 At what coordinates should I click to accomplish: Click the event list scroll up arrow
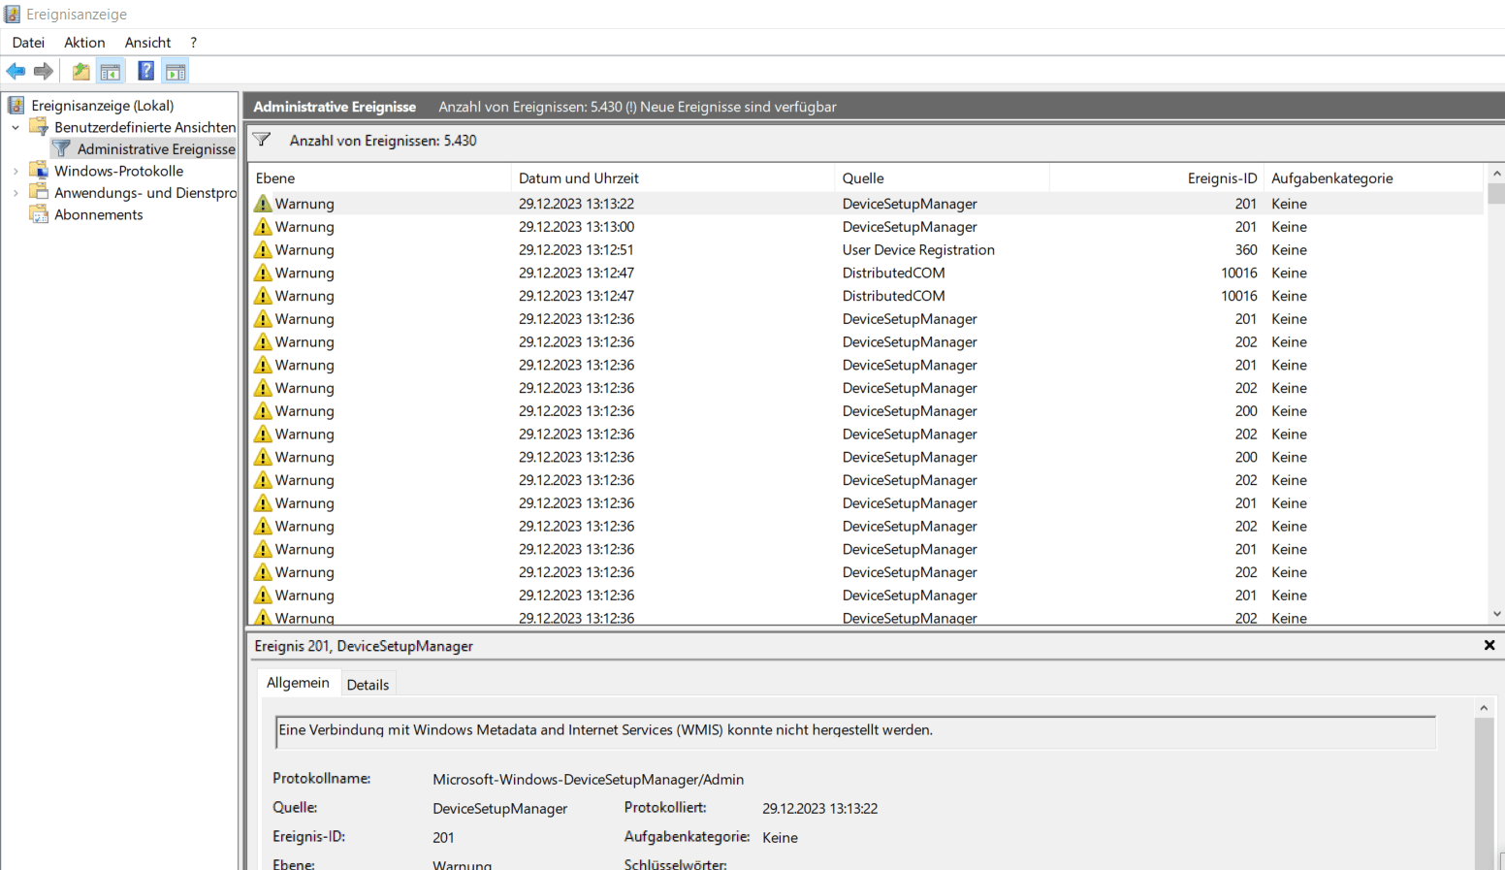1496,173
